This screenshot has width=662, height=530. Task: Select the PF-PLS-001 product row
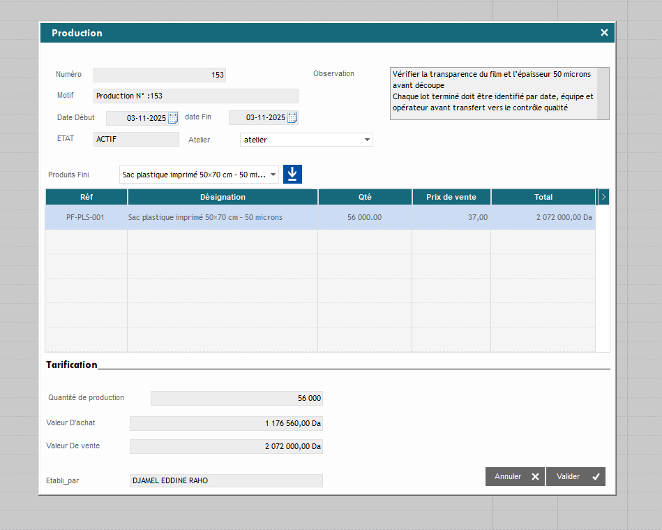coord(85,217)
